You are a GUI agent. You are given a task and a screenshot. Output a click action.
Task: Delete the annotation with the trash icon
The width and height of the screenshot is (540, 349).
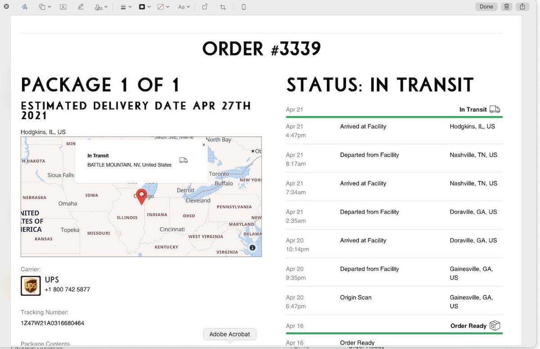point(506,6)
